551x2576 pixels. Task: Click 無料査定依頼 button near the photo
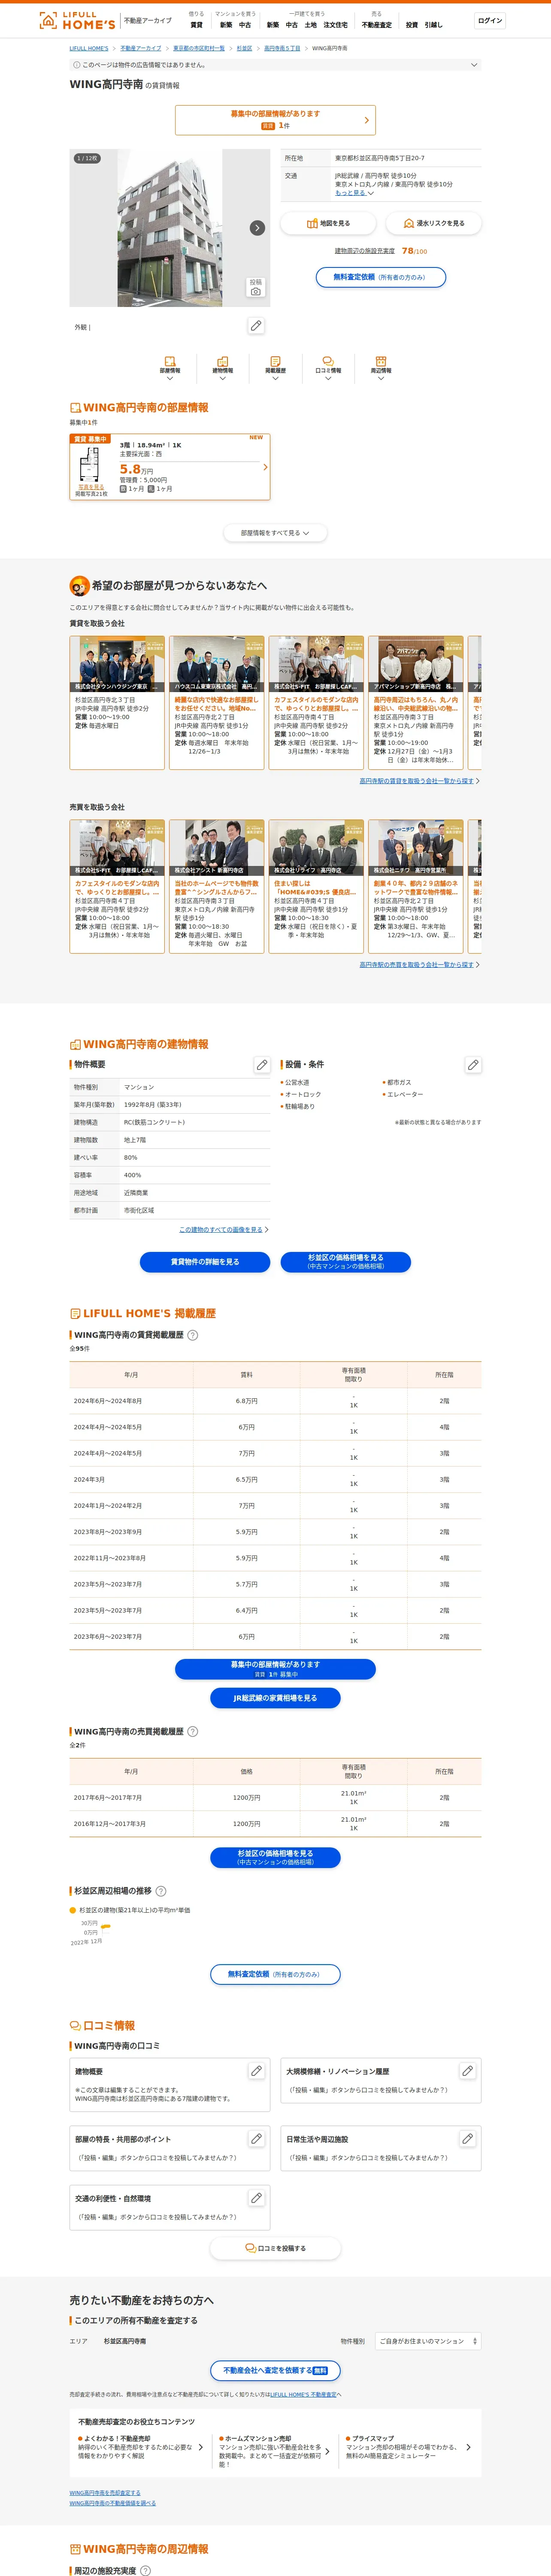click(381, 277)
